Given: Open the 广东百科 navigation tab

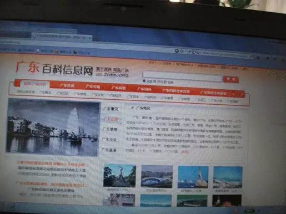Looking at the screenshot, I should click(x=67, y=85).
